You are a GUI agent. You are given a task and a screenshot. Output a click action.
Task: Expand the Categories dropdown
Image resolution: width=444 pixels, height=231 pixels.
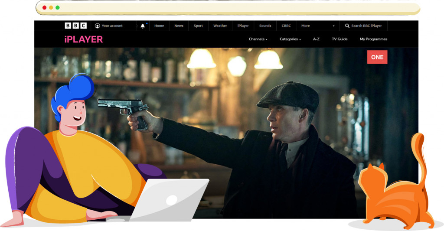[290, 39]
